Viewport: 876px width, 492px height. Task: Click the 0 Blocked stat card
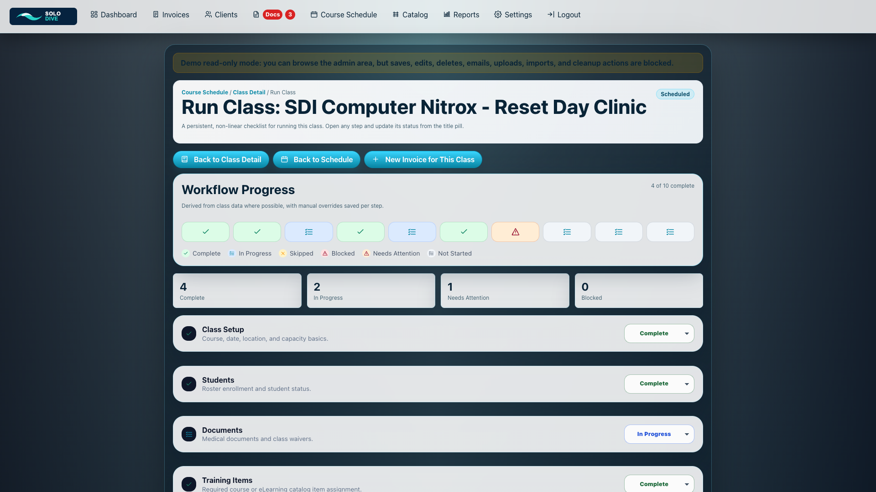click(639, 291)
